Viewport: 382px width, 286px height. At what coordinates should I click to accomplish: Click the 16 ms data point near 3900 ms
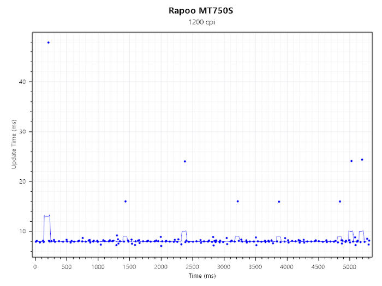279,202
